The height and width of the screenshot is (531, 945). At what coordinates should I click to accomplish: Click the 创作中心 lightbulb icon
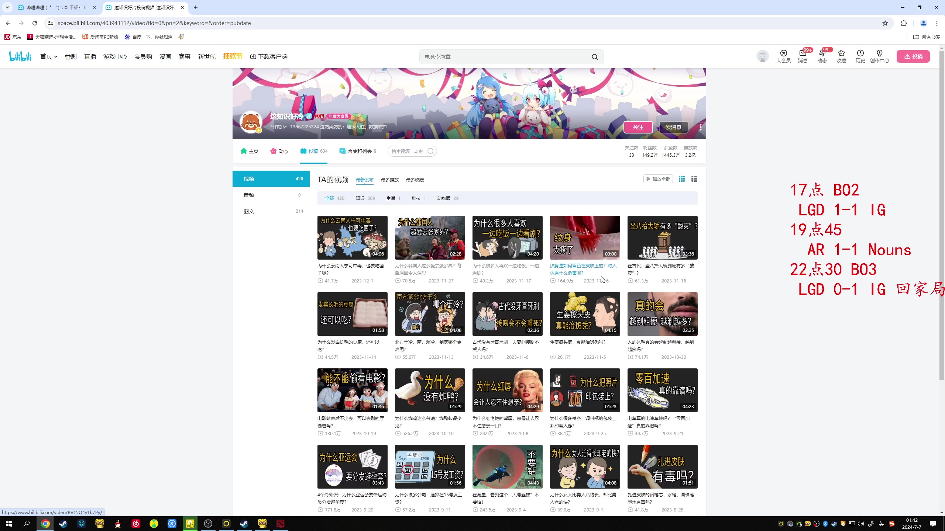tap(879, 53)
